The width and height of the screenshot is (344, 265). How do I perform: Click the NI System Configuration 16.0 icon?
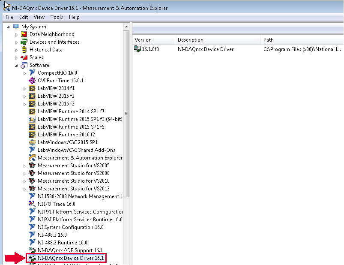(x=32, y=227)
